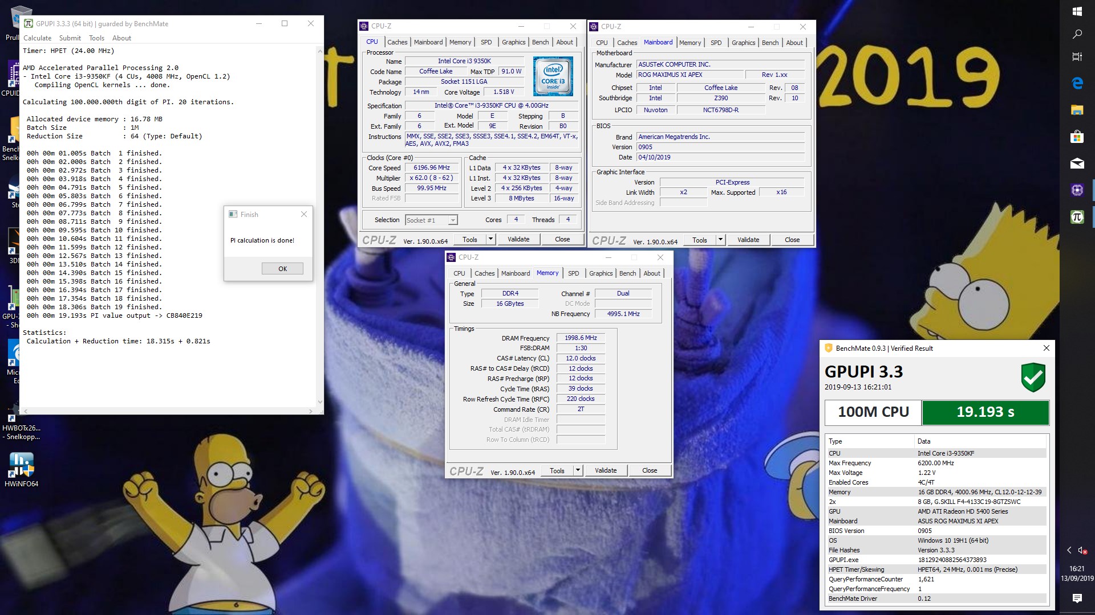Close the BenchMate Verified Result panel

pyautogui.click(x=1046, y=348)
